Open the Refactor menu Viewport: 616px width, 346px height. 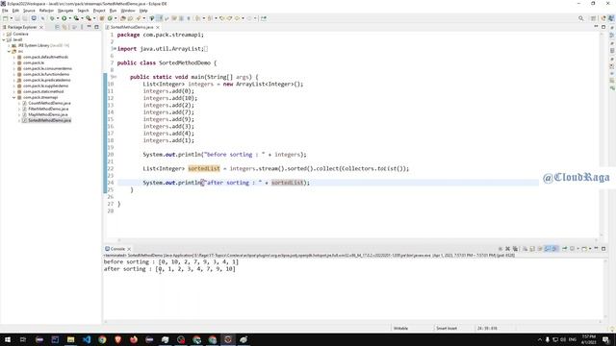coord(46,11)
